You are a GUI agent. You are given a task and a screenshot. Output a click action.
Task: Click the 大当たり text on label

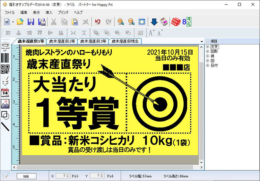point(65,85)
